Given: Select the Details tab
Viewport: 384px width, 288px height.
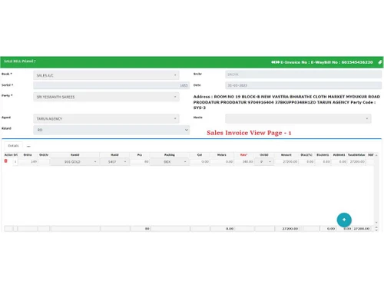Looking at the screenshot, I should (x=13, y=146).
